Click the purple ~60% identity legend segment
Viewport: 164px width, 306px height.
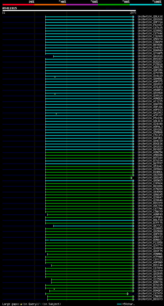click(x=82, y=4)
